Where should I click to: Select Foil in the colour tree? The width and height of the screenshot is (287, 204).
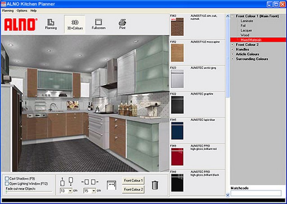click(243, 25)
